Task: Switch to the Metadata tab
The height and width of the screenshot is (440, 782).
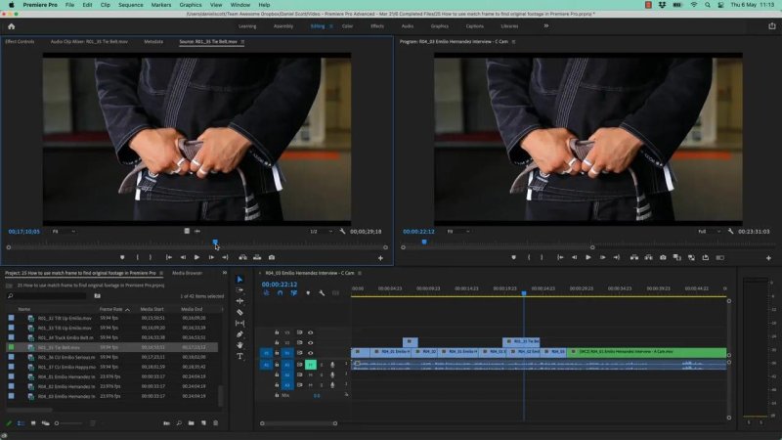Action: (x=153, y=42)
